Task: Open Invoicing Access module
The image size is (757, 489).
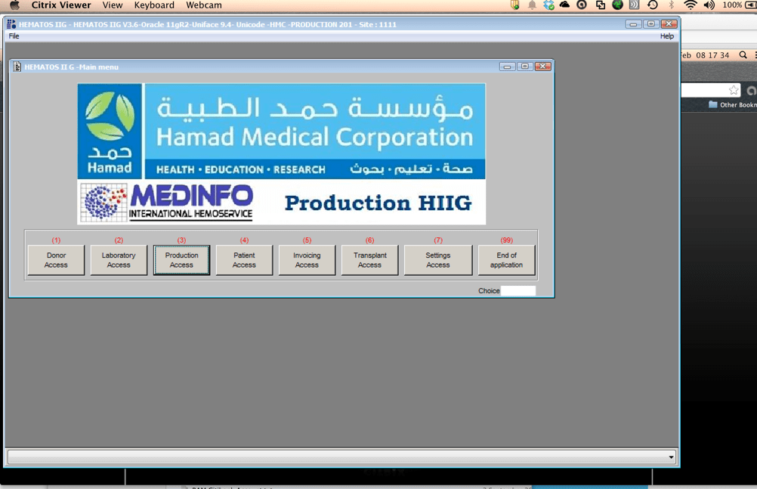Action: point(307,260)
